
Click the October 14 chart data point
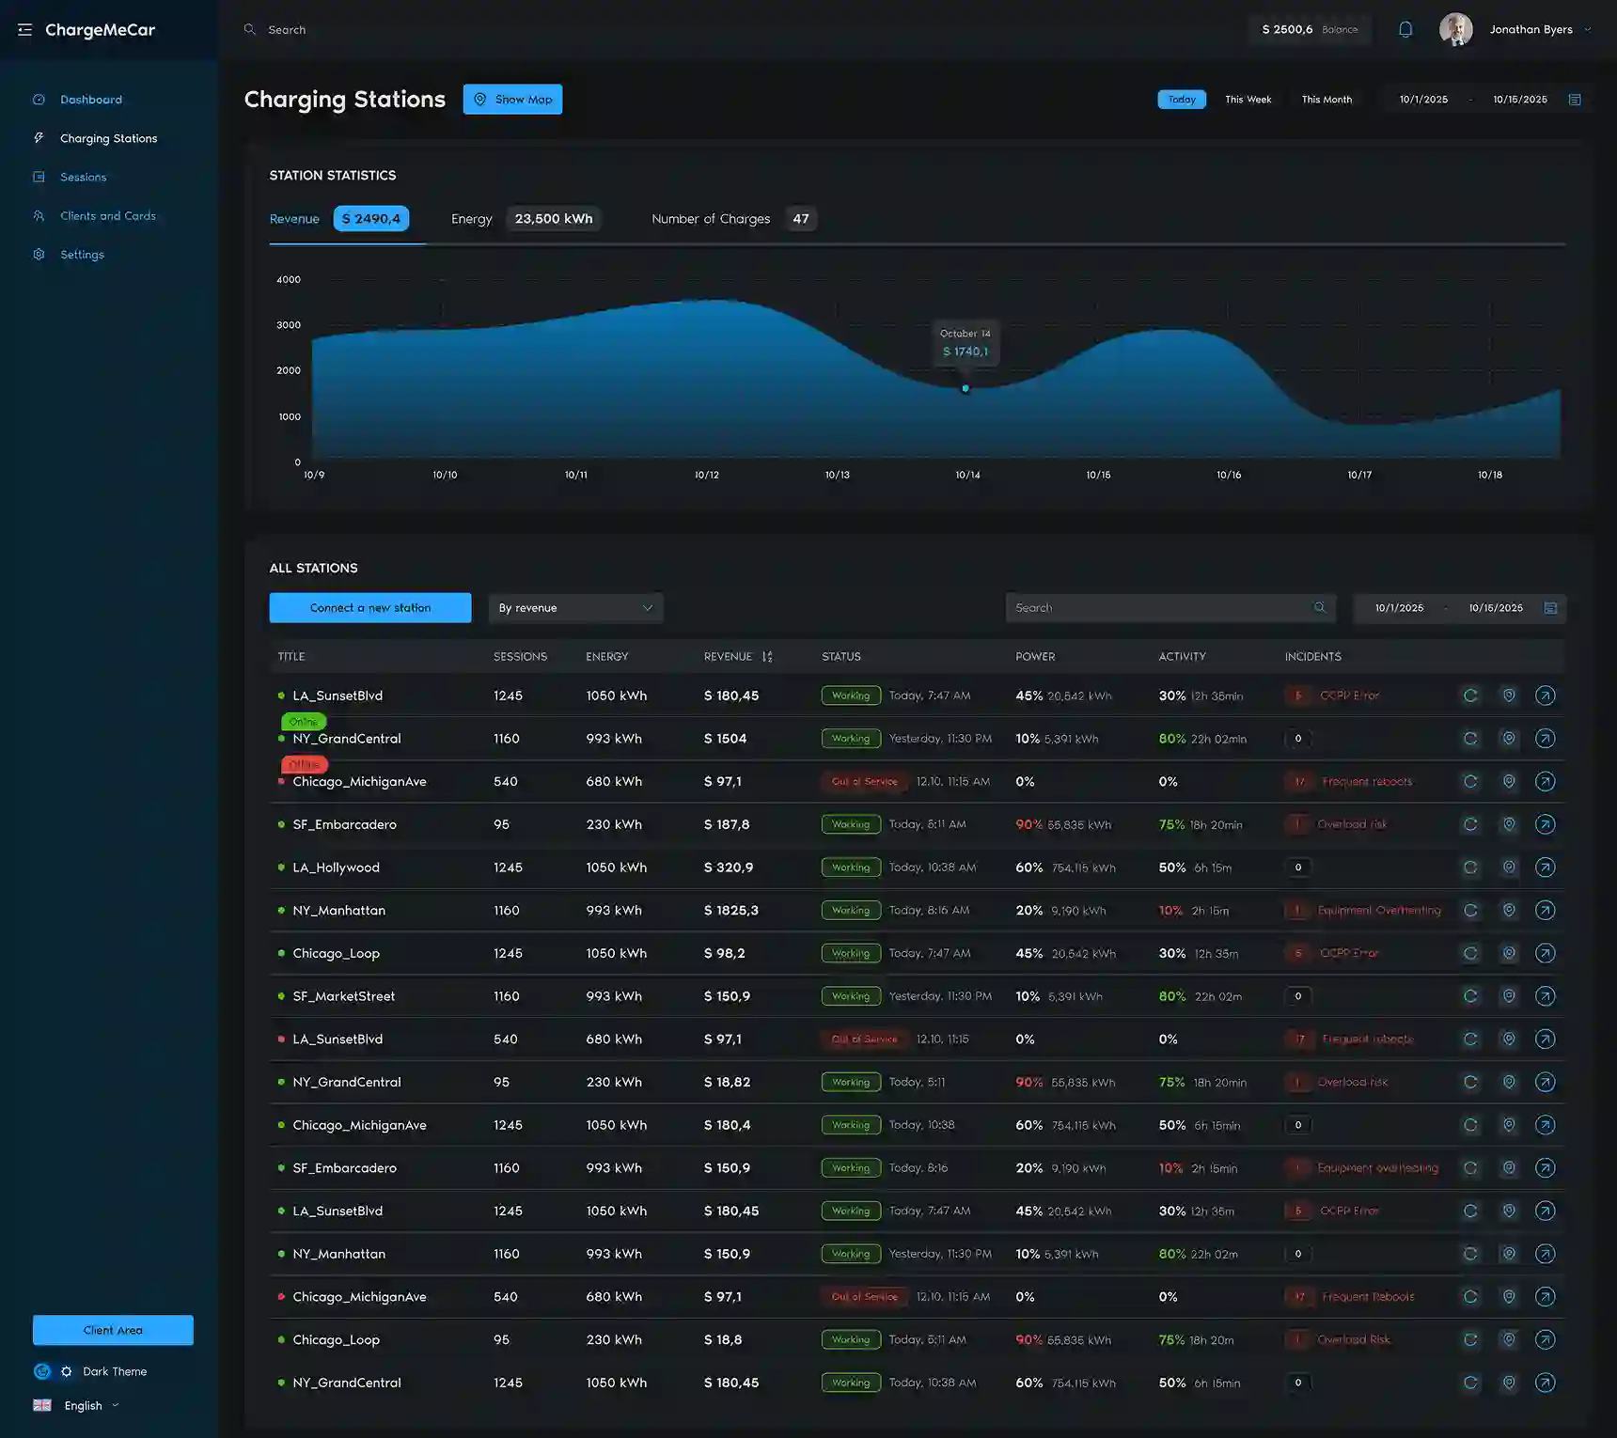[965, 388]
